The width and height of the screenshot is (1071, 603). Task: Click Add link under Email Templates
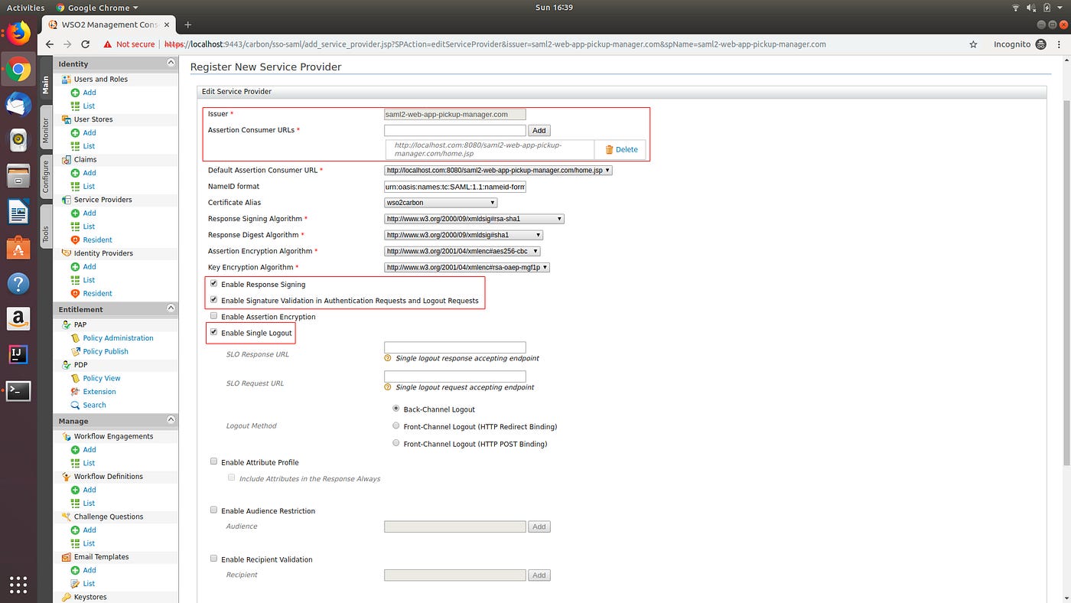click(90, 570)
